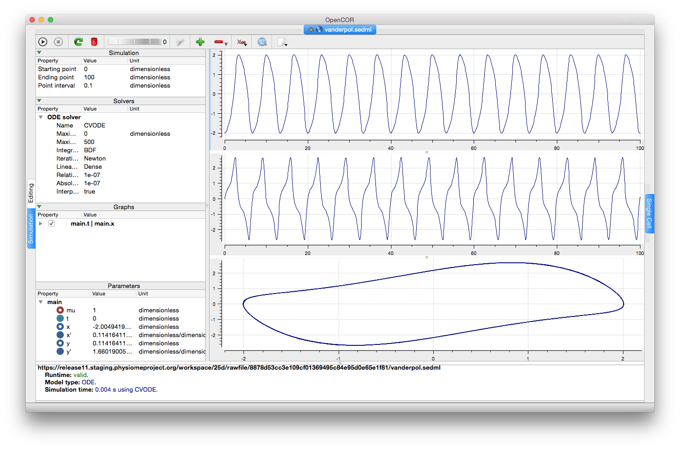
Task: Run the simulation with the play button
Action: (x=43, y=42)
